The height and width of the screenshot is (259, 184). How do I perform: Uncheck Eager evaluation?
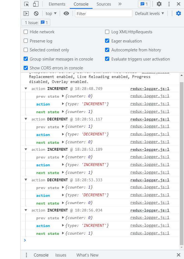pos(107,41)
